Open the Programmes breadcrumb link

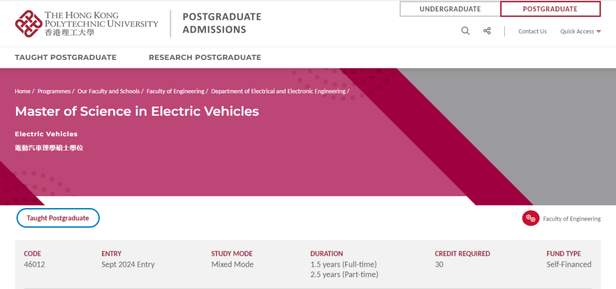click(54, 91)
